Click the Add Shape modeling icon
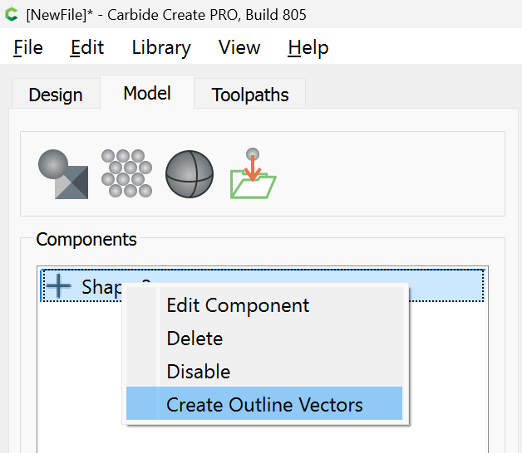 click(63, 174)
